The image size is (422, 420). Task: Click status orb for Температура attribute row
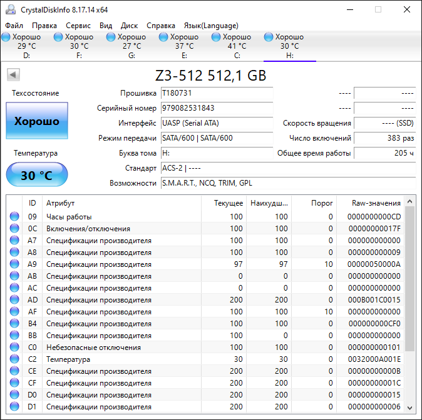(x=14, y=359)
